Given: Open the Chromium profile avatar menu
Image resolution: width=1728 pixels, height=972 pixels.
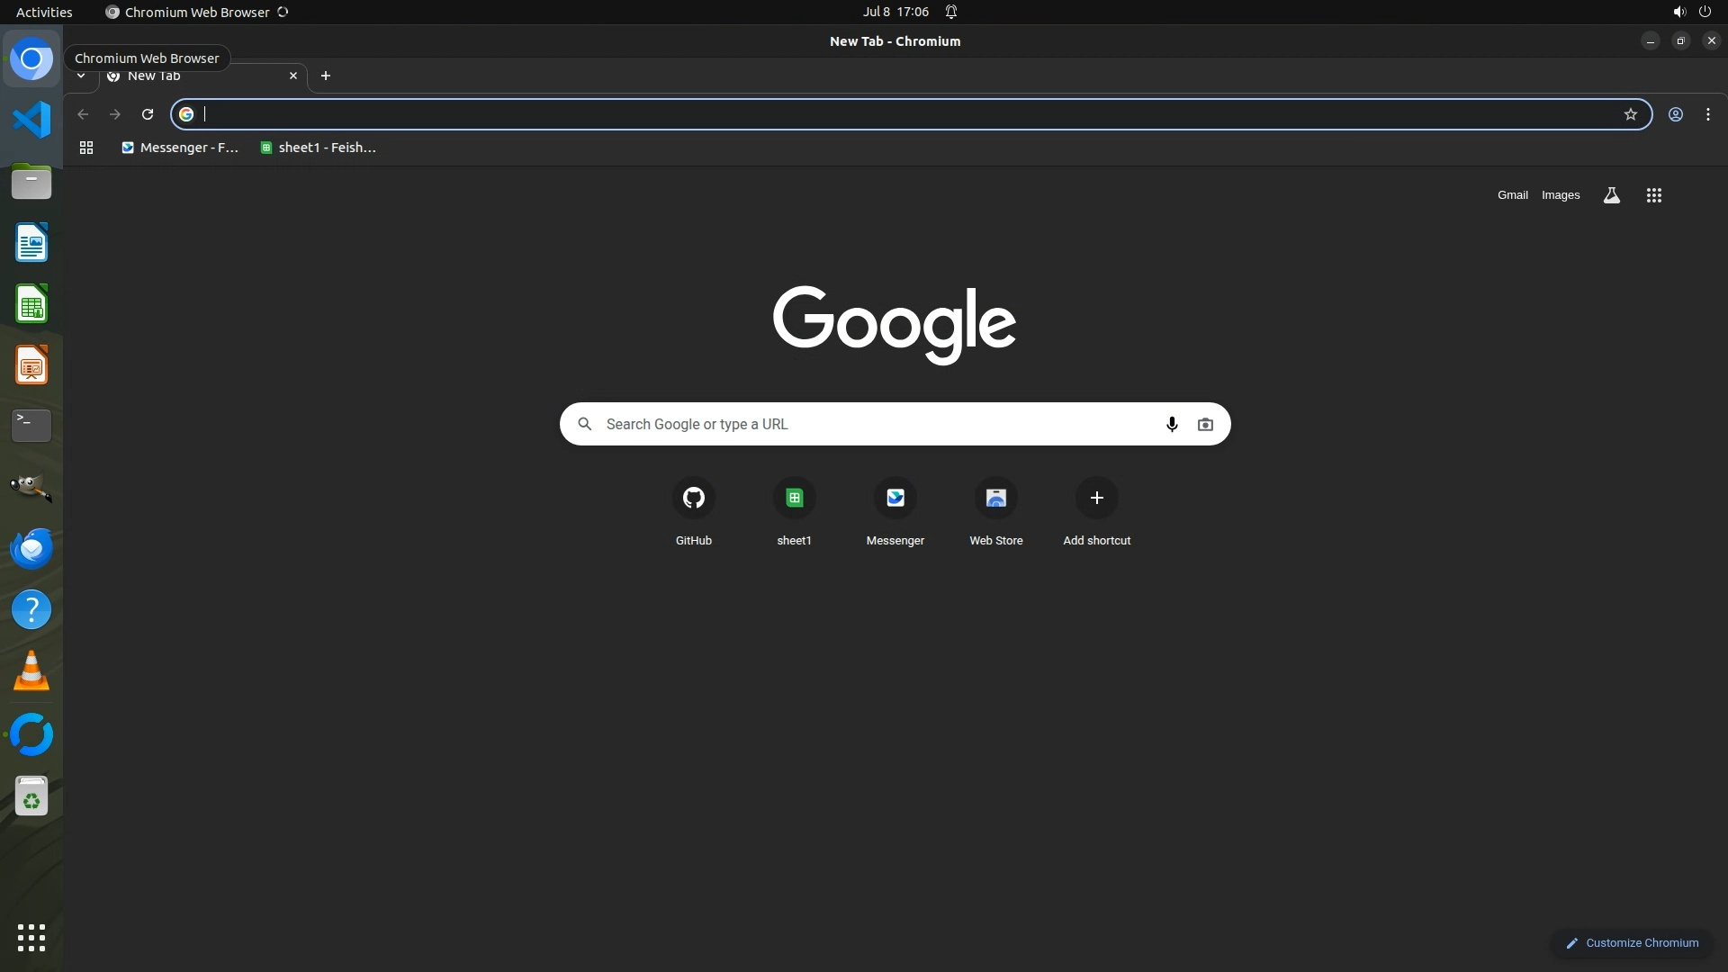Looking at the screenshot, I should coord(1675,114).
